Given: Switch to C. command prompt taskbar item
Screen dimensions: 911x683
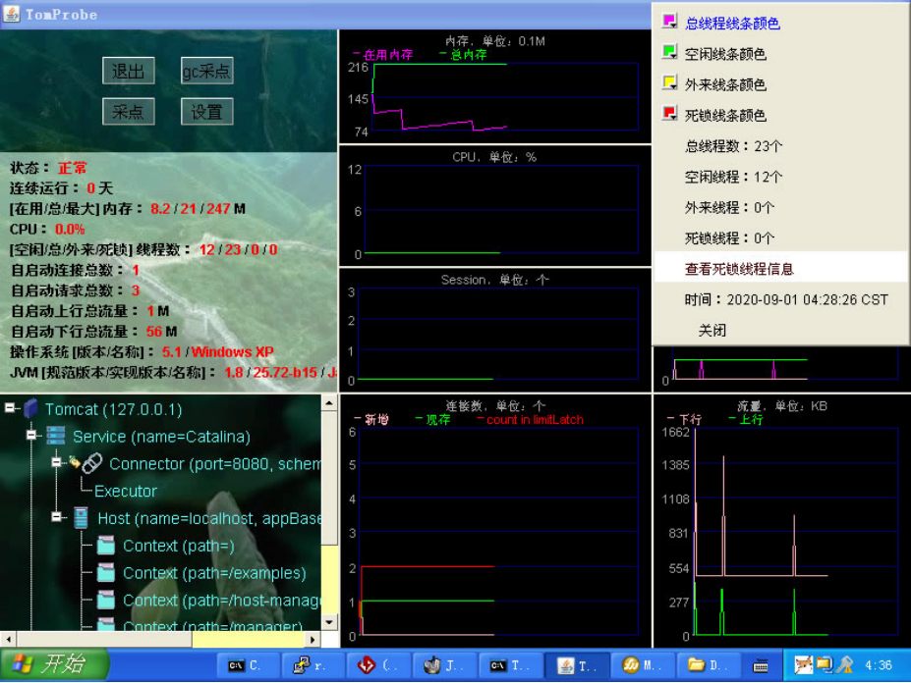Looking at the screenshot, I should [x=248, y=665].
